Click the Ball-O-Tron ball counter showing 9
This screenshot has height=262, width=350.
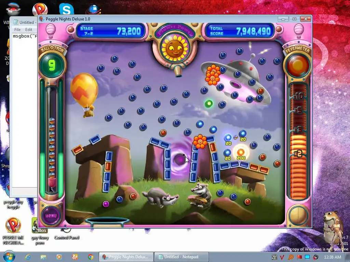coord(52,65)
